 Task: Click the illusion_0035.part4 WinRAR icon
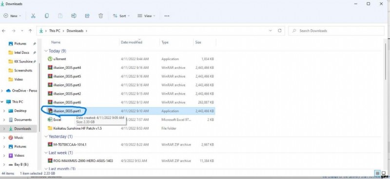click(x=50, y=67)
